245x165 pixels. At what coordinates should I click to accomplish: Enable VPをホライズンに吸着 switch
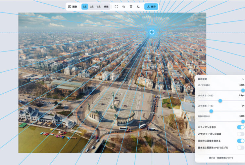click(x=241, y=134)
